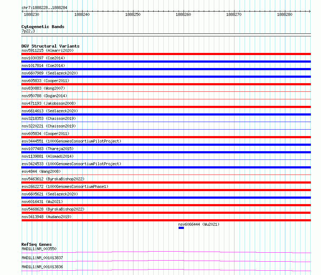This screenshot has width=321, height=275.
Task: Select the nsv6605621 (Sedlazeck2020) label
Action: coord(50,194)
